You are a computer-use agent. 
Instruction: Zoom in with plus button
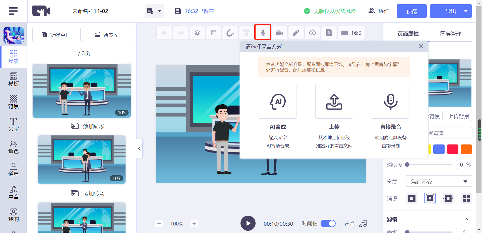pyautogui.click(x=194, y=223)
